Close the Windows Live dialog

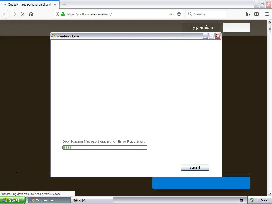click(218, 36)
